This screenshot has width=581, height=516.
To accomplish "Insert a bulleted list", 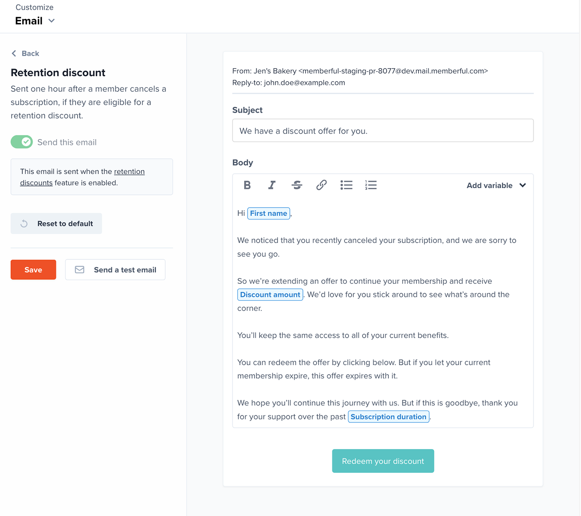I will [x=346, y=185].
